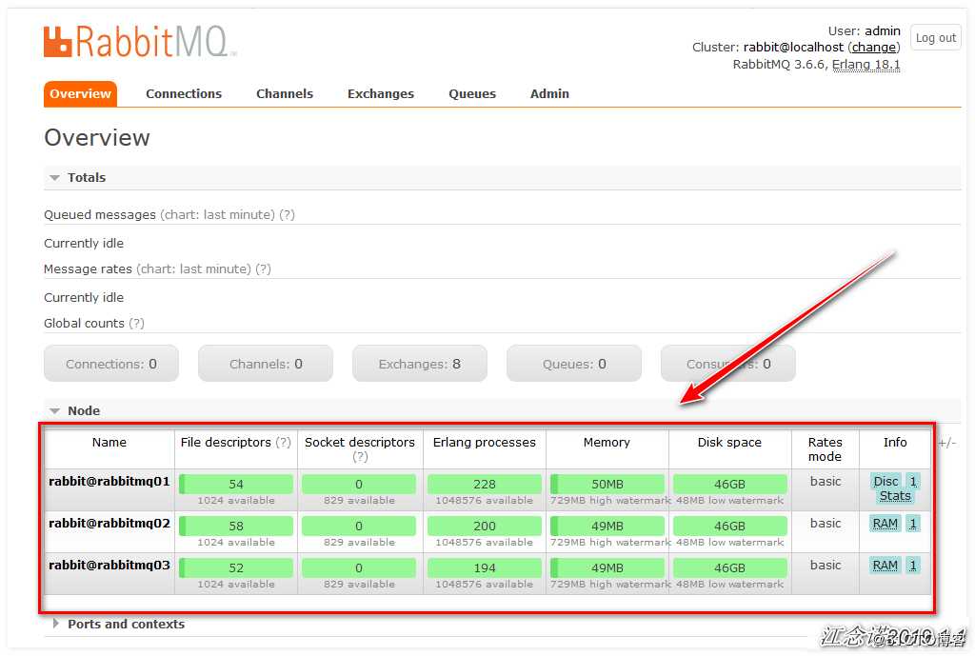
Task: Change the Message rates chart range
Action: point(194,269)
